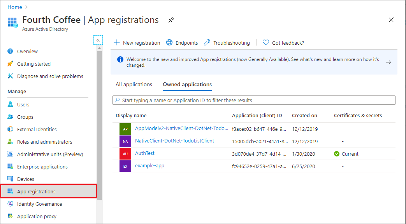Select the Owned applications tab
This screenshot has height=224, width=406.
[187, 84]
